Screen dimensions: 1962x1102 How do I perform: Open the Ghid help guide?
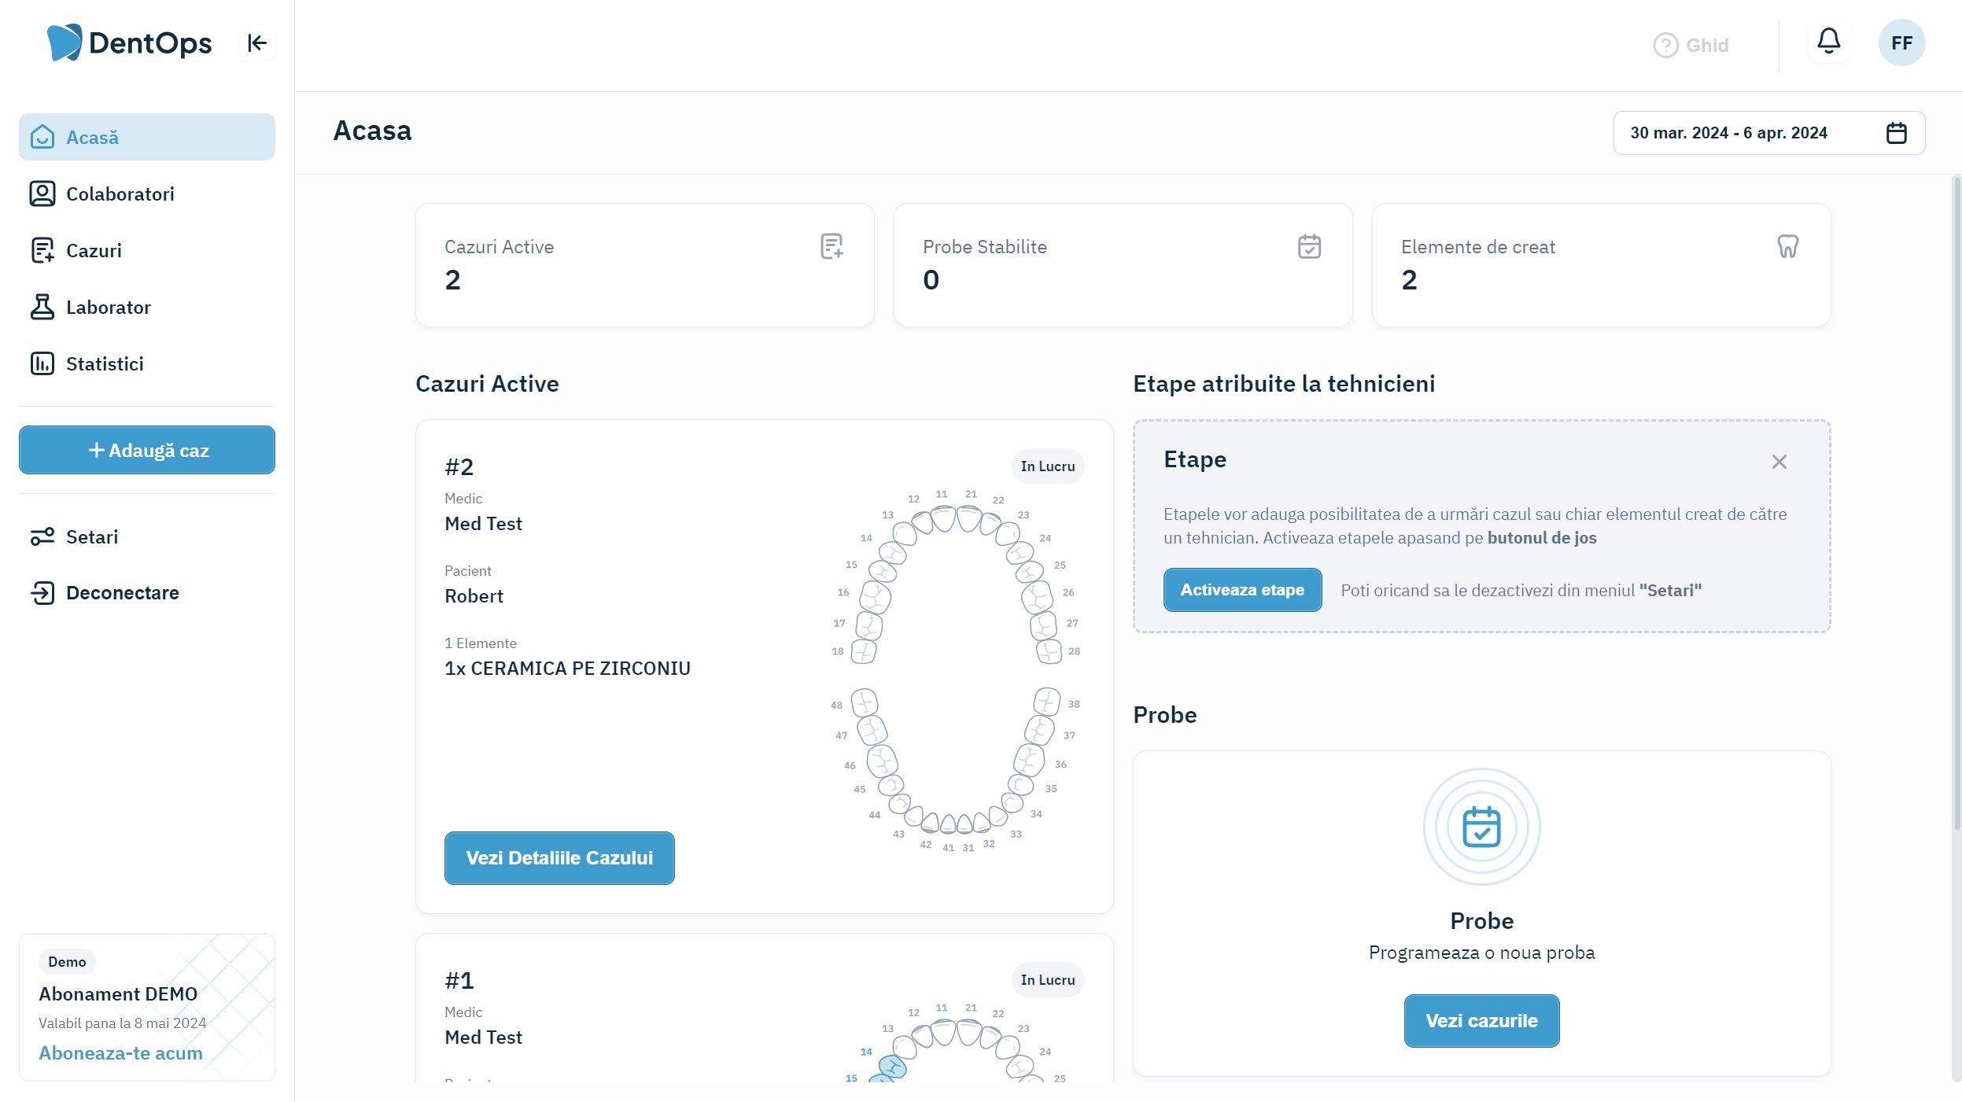[1691, 45]
